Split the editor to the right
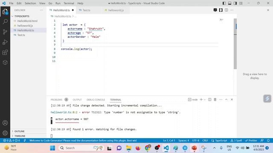Screen dimensions: 273x153 click(226, 10)
